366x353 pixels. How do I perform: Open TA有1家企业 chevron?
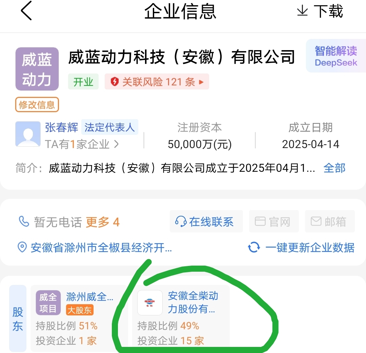click(x=117, y=144)
